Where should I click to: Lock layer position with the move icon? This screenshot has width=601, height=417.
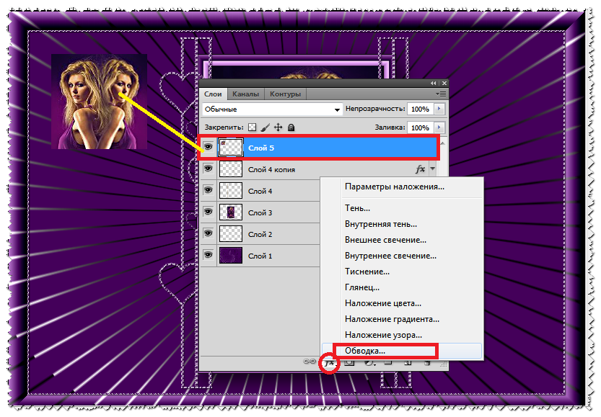278,127
